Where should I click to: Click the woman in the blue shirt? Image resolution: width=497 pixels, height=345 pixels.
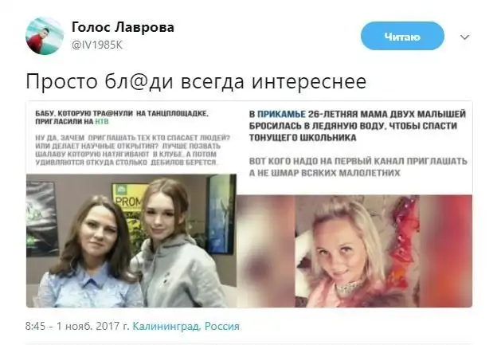click(90, 253)
